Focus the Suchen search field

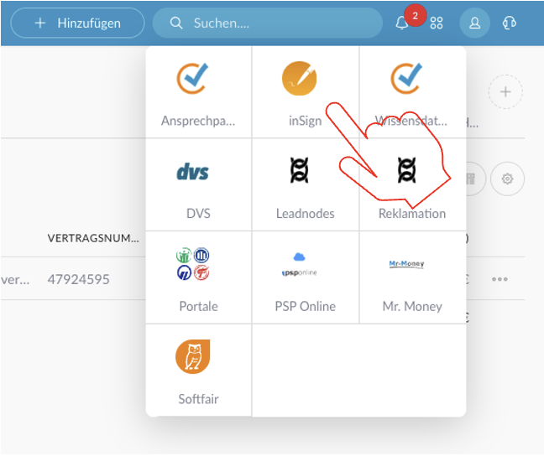point(268,23)
